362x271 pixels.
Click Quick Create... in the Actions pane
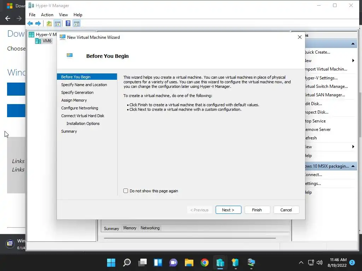(x=317, y=52)
